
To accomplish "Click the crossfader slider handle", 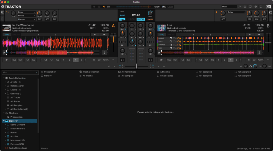I will (136, 66).
